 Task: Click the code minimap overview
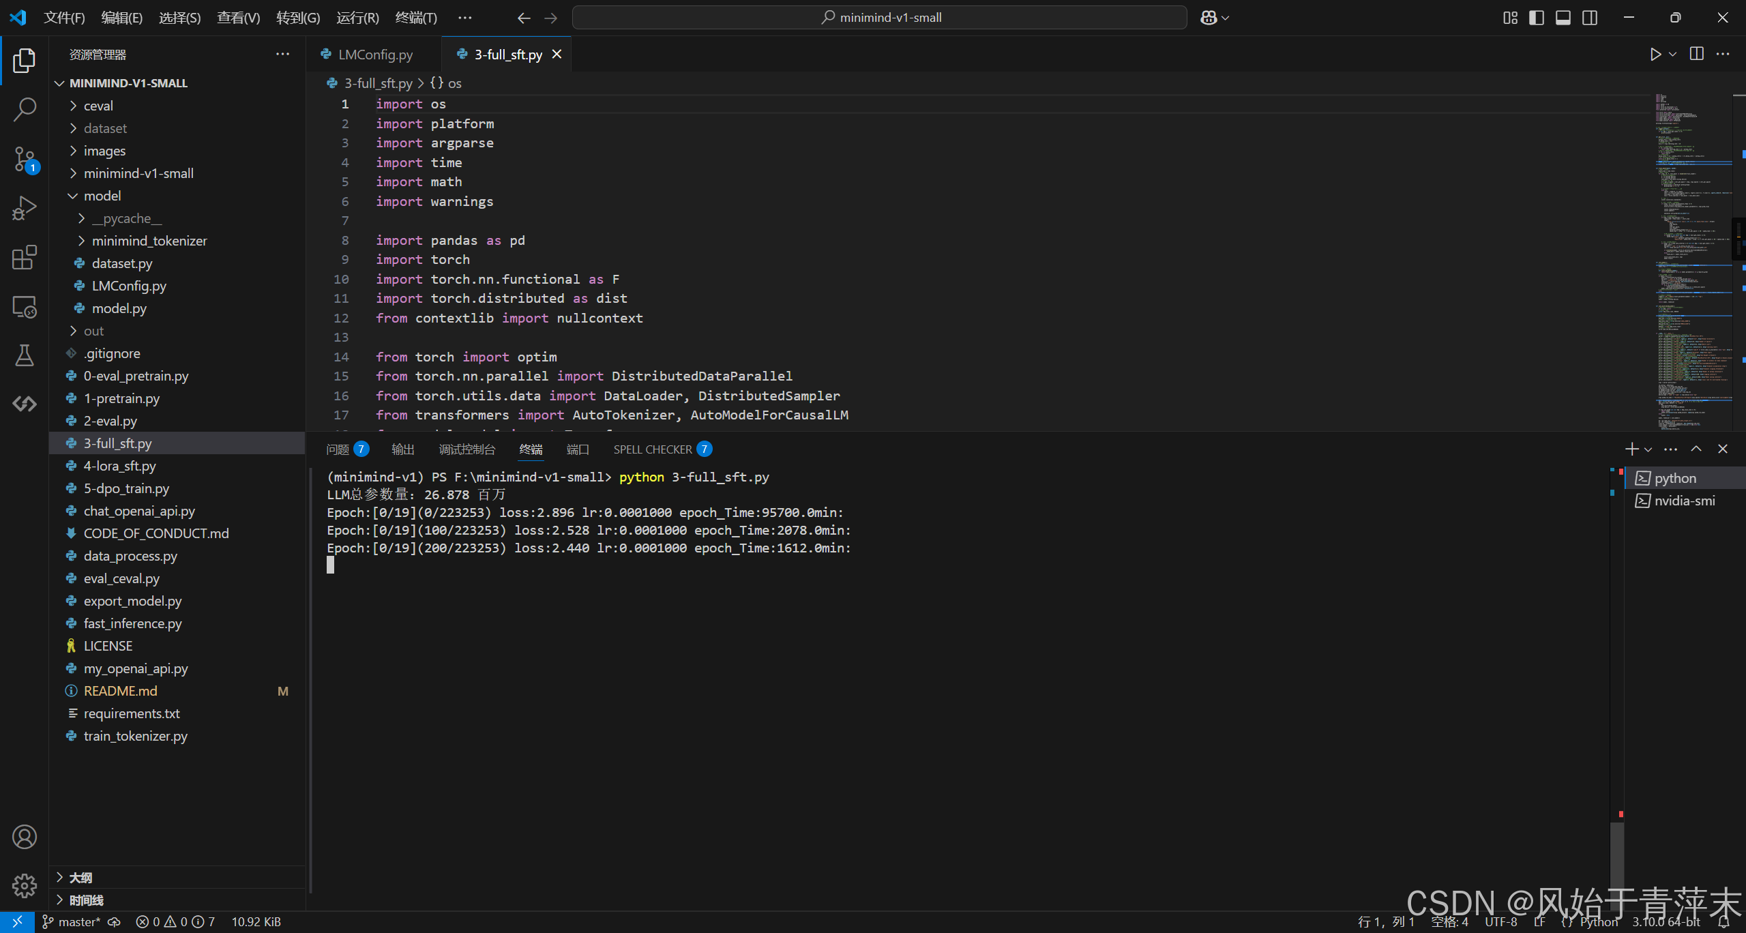click(1693, 261)
